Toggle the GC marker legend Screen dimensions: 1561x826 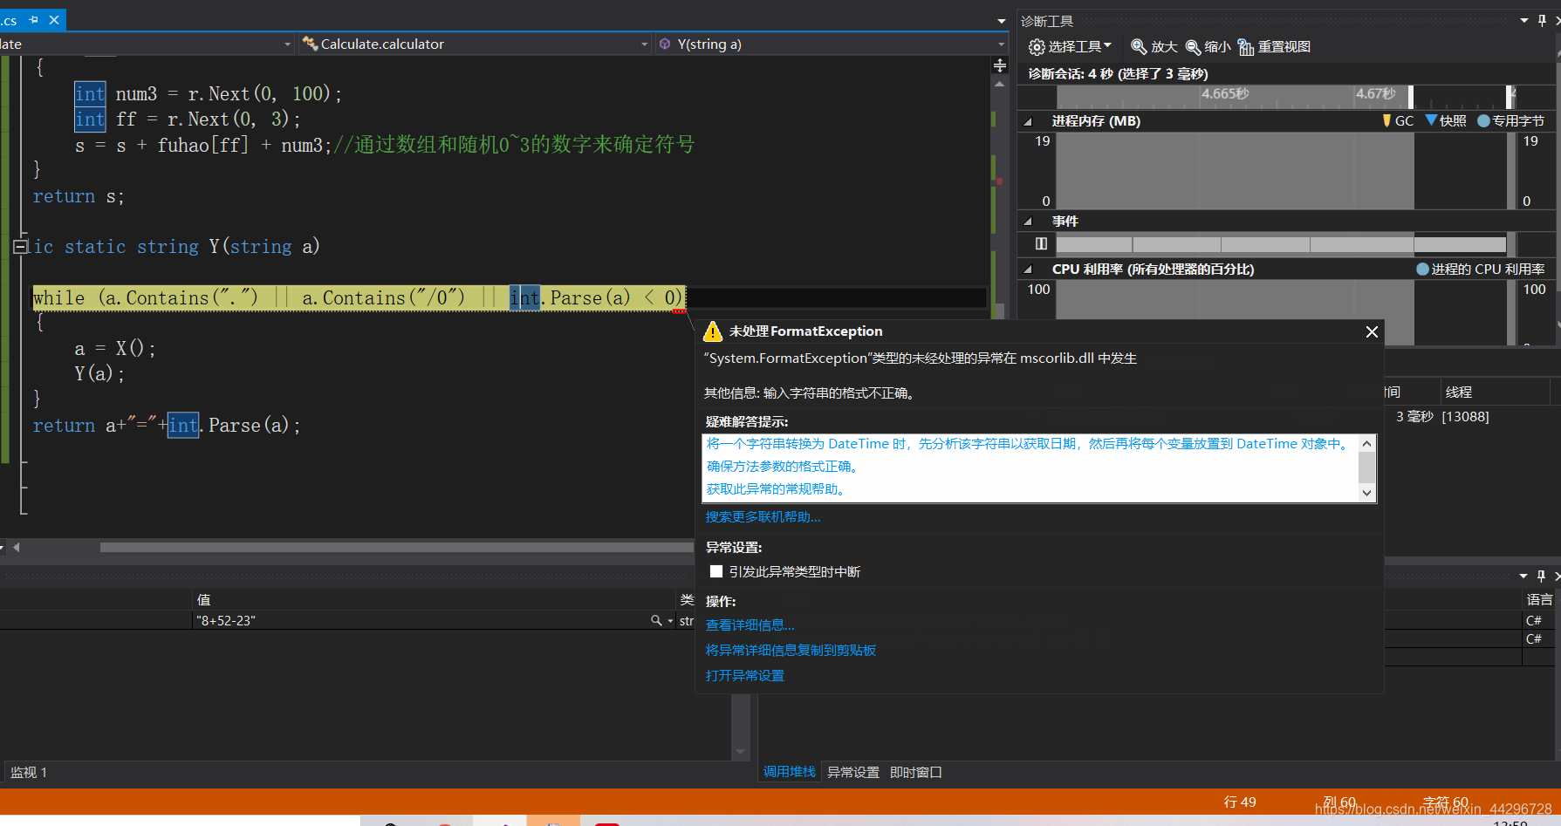tap(1398, 121)
